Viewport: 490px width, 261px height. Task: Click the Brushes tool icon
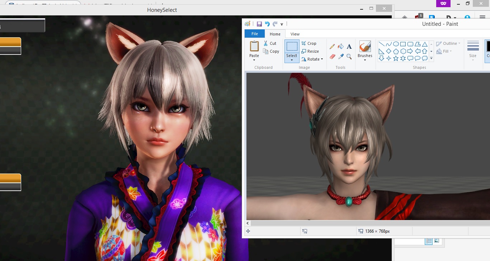[x=365, y=46]
